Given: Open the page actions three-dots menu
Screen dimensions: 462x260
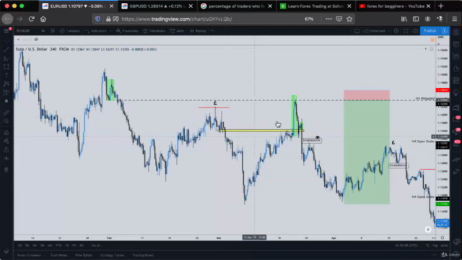Looking at the screenshot, I should [328, 19].
